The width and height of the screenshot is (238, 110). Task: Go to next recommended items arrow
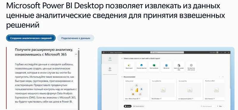[223, 77]
